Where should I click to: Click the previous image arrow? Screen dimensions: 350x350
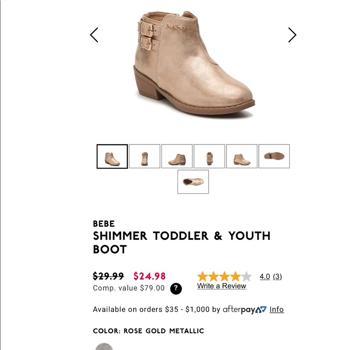click(x=94, y=35)
